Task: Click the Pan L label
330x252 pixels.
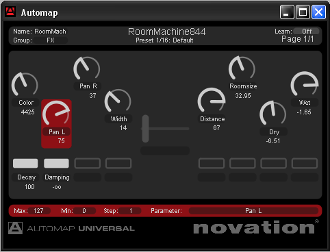Action: click(x=57, y=132)
